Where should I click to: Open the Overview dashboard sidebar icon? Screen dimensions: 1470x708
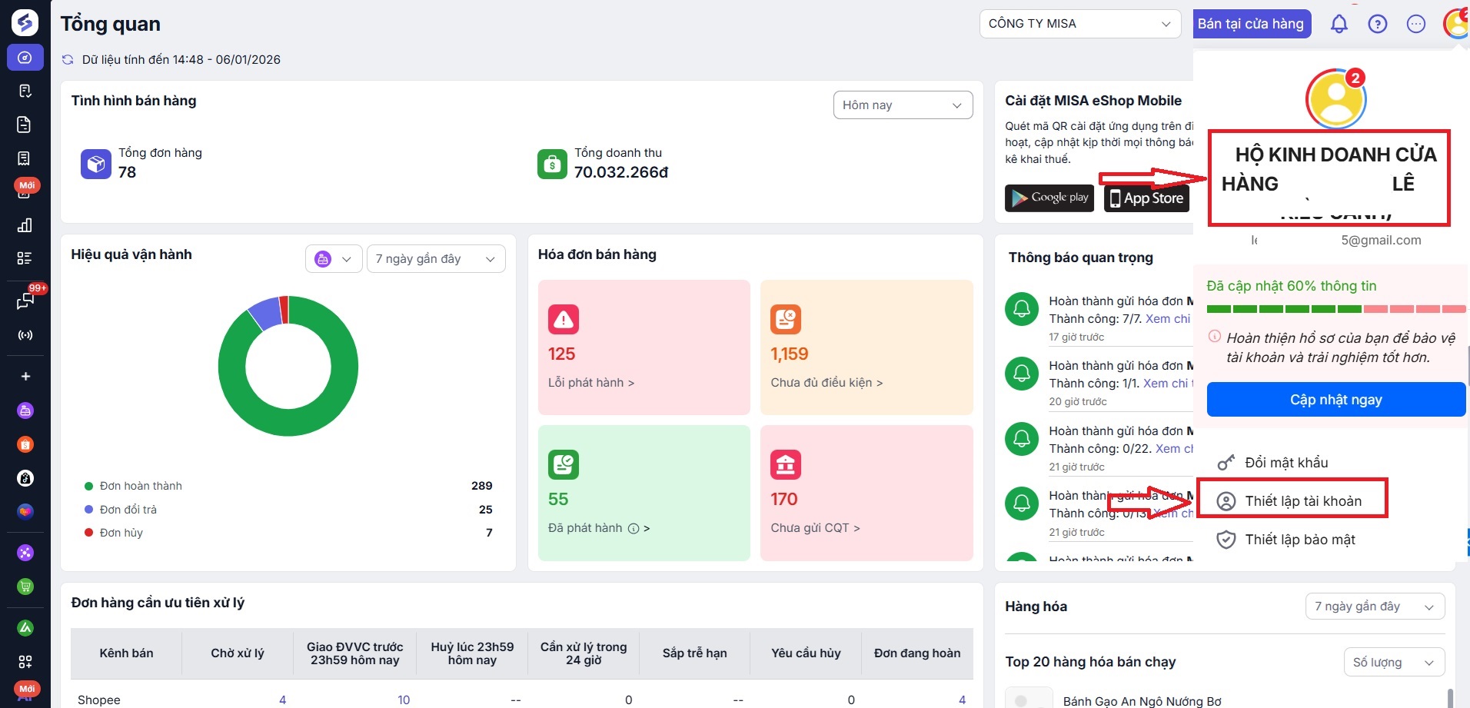(25, 58)
